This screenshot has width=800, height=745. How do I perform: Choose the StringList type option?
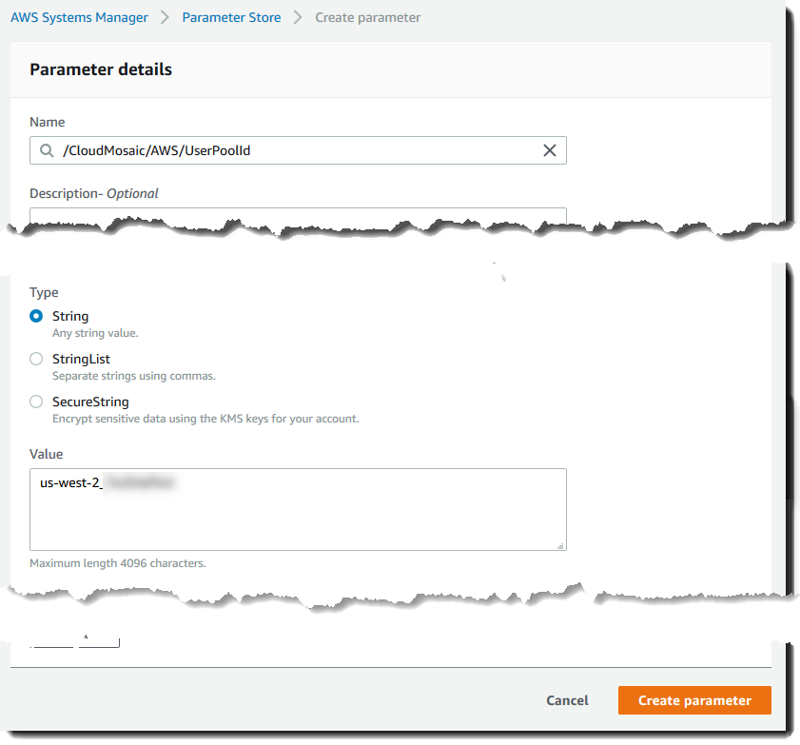pyautogui.click(x=36, y=360)
